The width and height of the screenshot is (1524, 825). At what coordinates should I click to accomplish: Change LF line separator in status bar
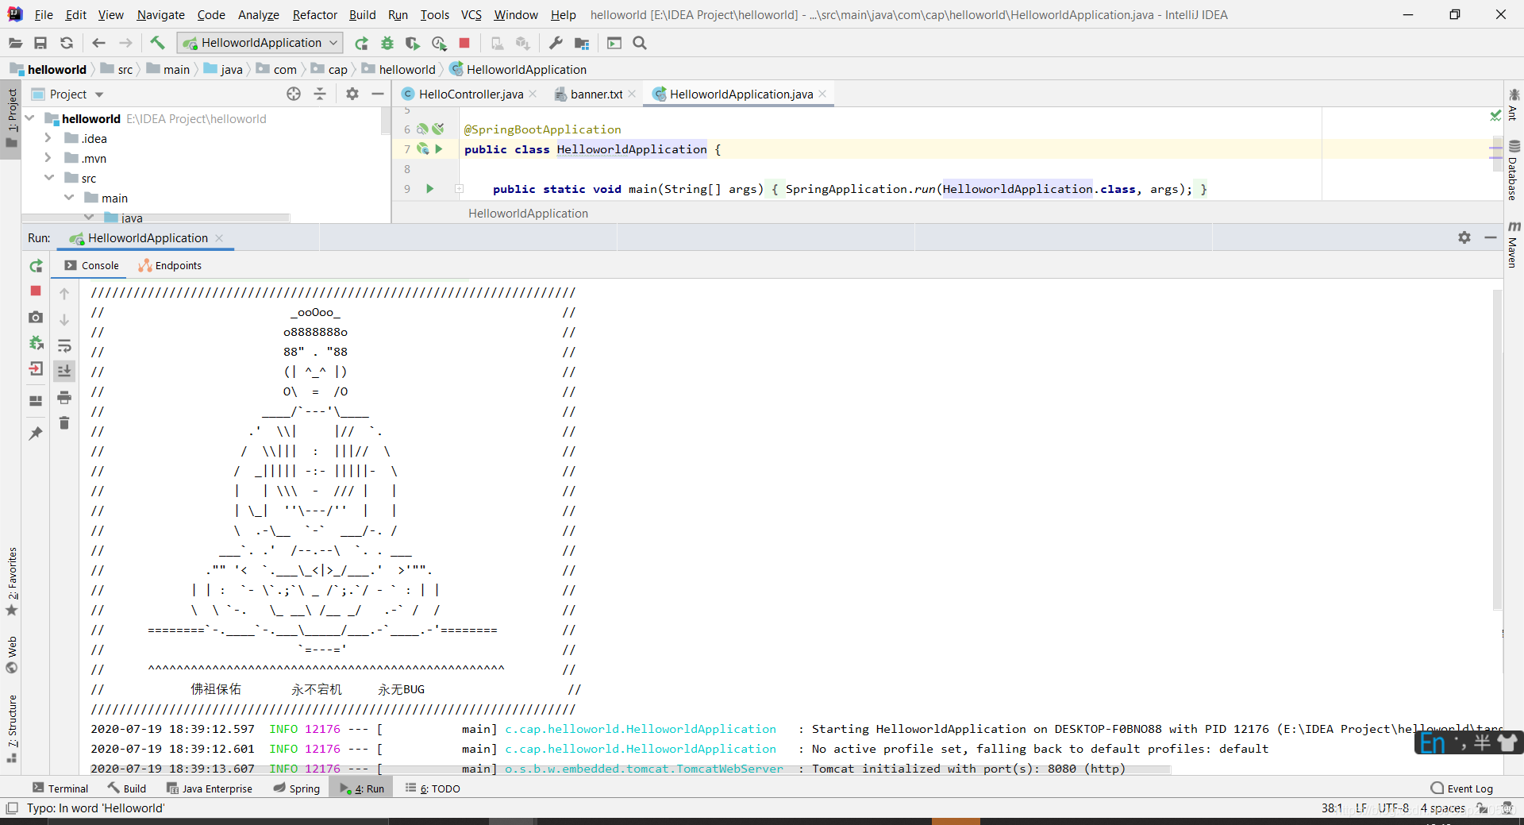1361,808
